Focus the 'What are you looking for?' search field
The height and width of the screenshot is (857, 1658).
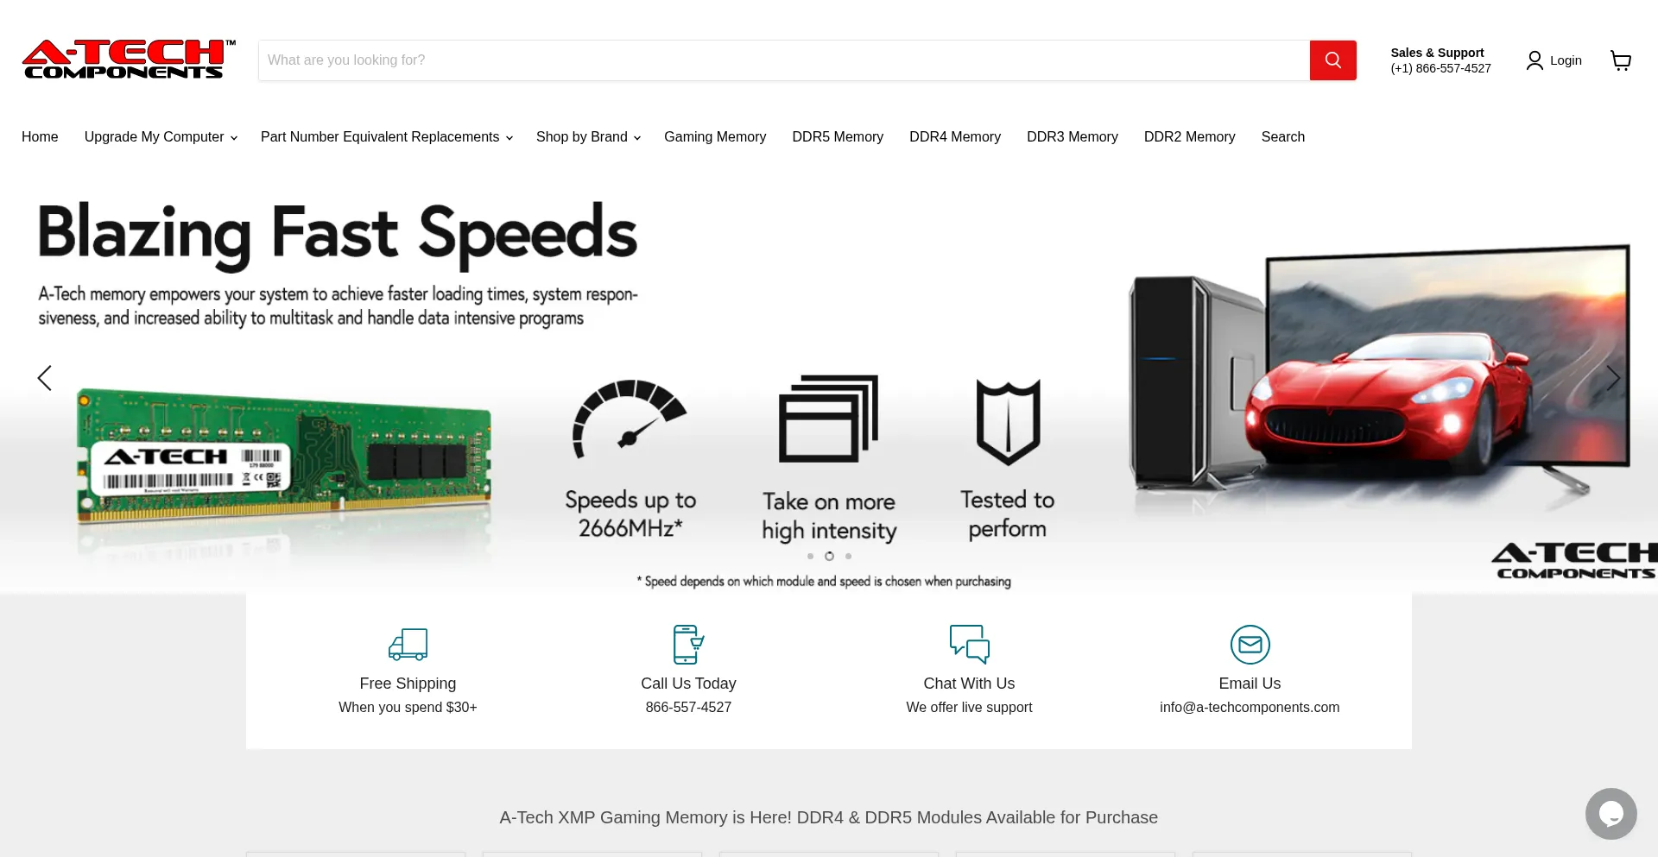tap(784, 60)
